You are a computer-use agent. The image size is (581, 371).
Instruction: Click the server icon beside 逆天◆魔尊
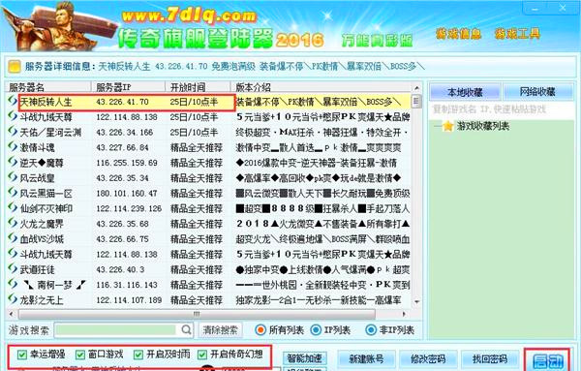coord(13,162)
